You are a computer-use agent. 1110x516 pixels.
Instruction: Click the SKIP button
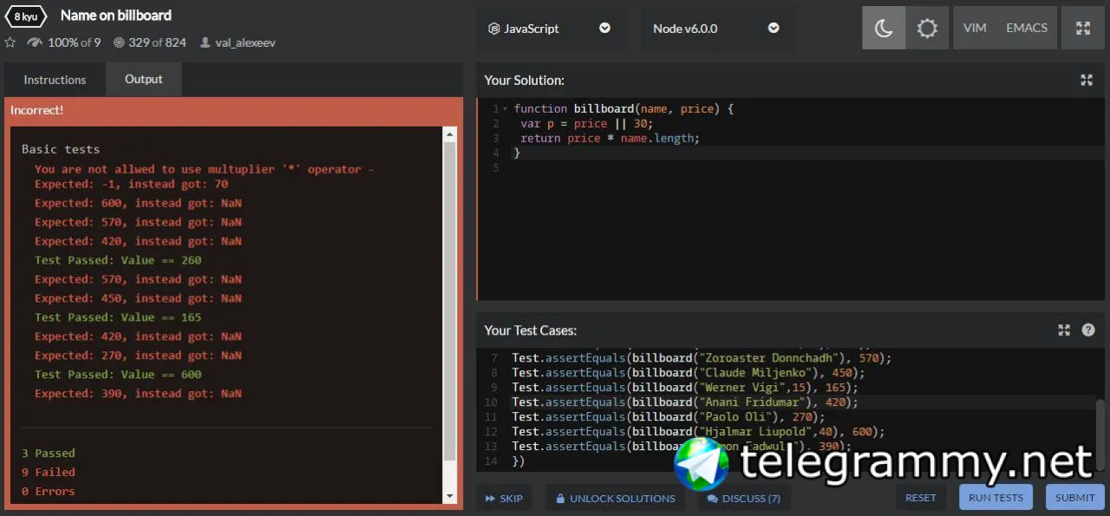tap(504, 498)
